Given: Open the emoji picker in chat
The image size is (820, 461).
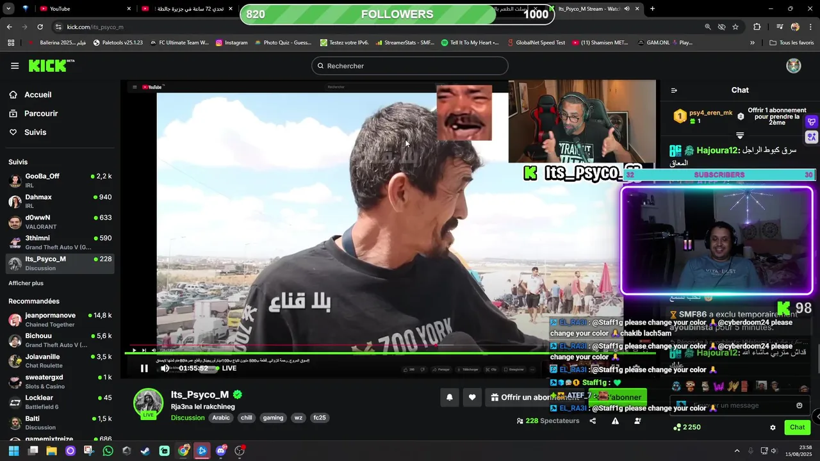Looking at the screenshot, I should pyautogui.click(x=799, y=405).
